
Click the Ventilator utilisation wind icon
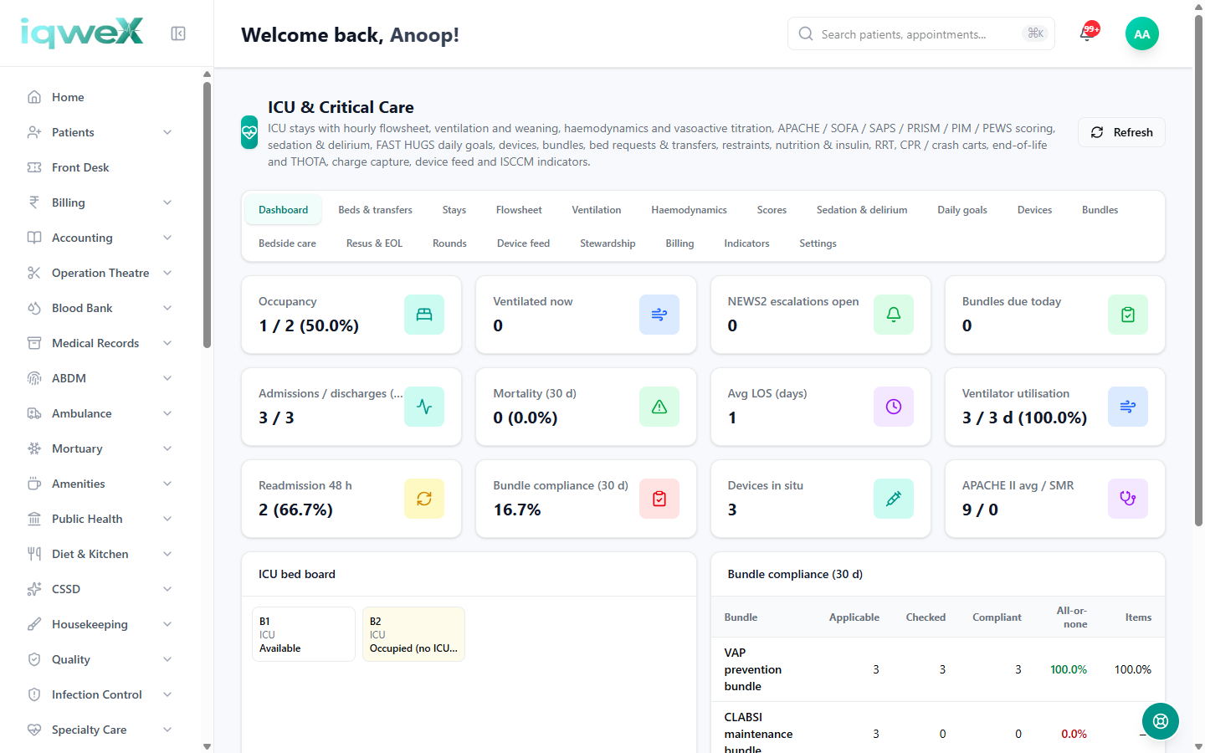coord(1128,407)
